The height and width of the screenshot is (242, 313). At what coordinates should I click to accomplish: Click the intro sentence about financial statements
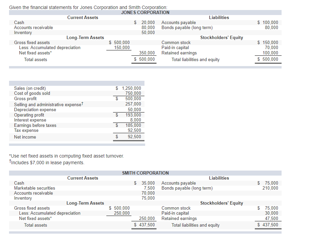tap(88, 7)
